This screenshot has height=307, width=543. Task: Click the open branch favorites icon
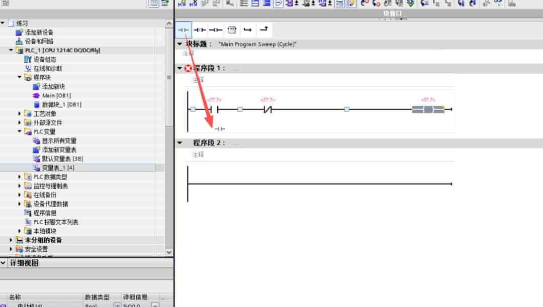pyautogui.click(x=247, y=30)
